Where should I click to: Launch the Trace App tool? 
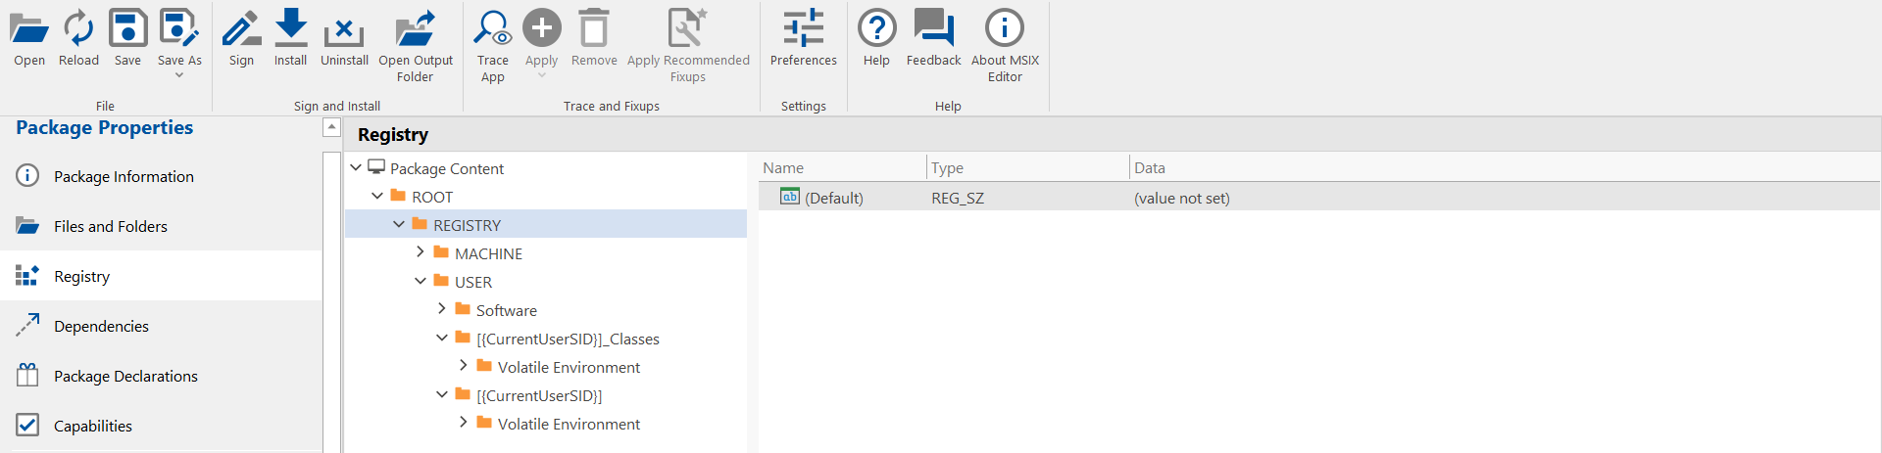[492, 29]
